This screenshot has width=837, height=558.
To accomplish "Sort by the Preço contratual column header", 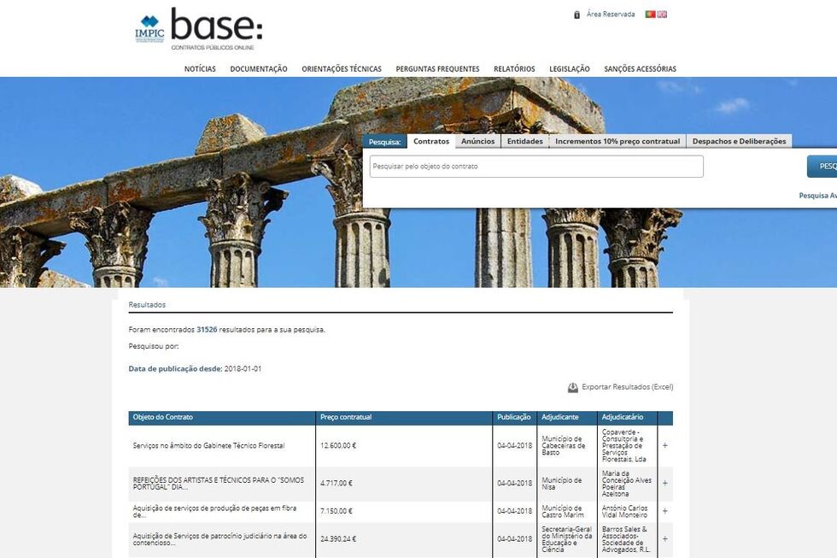I will tap(346, 417).
